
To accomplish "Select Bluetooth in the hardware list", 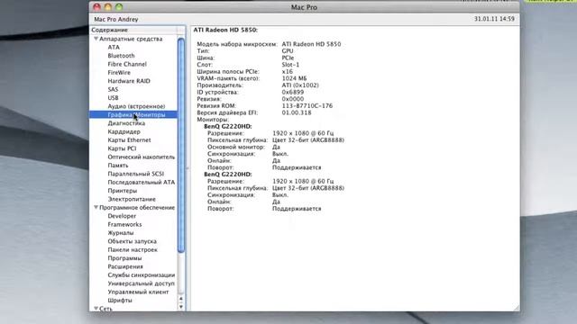I will pyautogui.click(x=121, y=56).
